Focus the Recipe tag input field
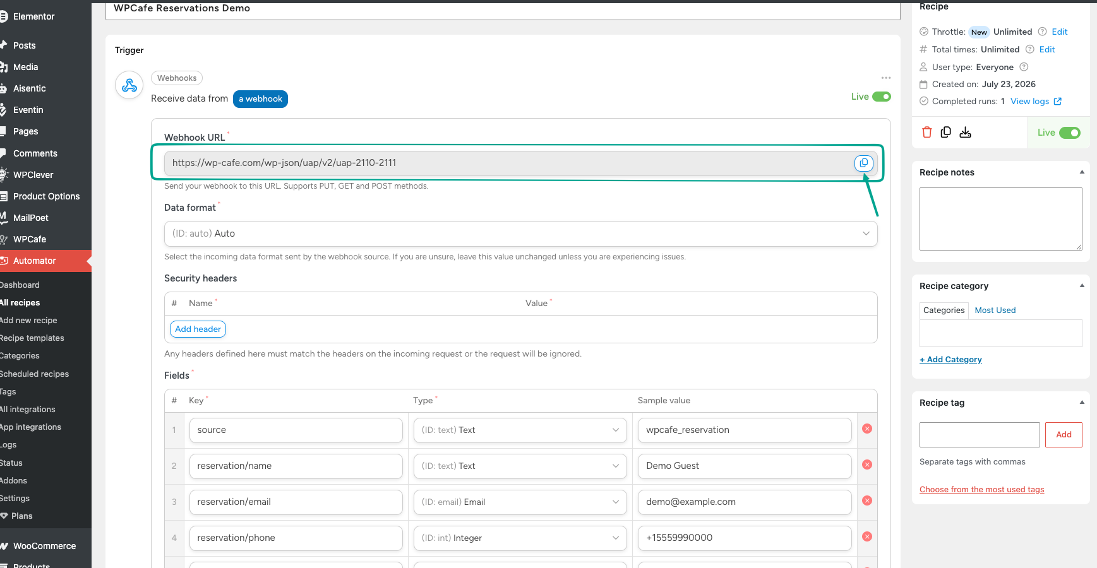 (980, 435)
